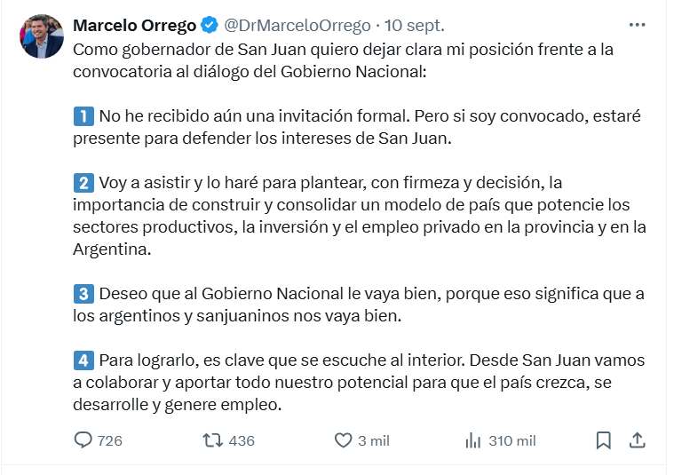Click the post date 10 sept.
Viewport: 674px width, 475px height.
tap(413, 24)
